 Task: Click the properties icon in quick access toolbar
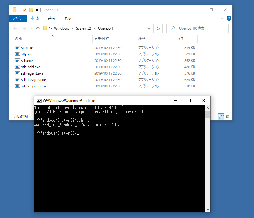tap(24, 10)
